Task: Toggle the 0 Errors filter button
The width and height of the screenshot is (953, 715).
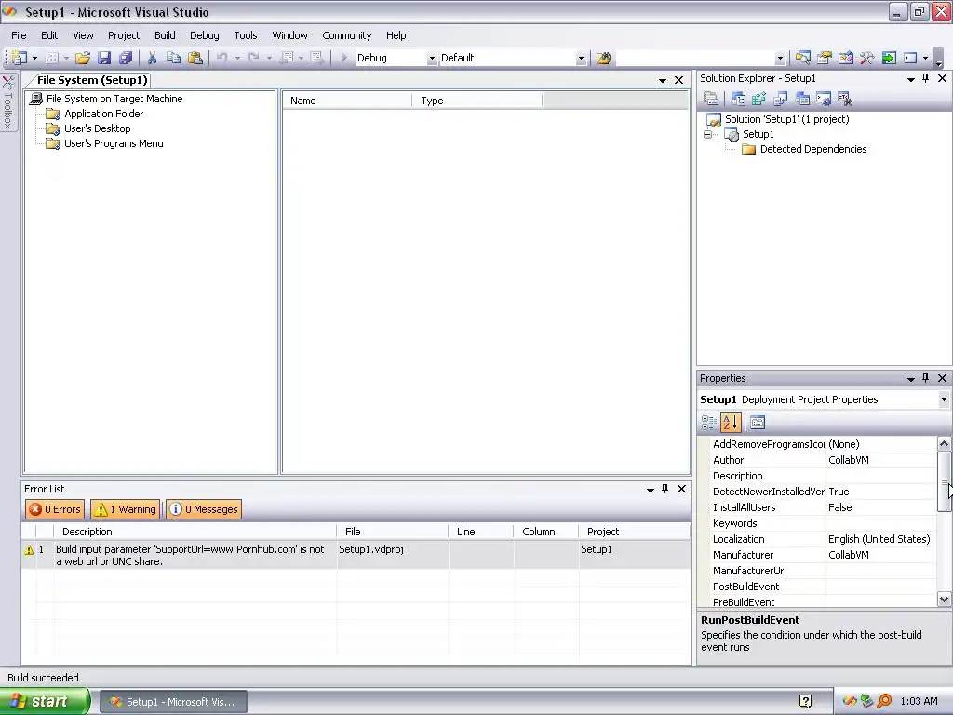Action: click(55, 509)
